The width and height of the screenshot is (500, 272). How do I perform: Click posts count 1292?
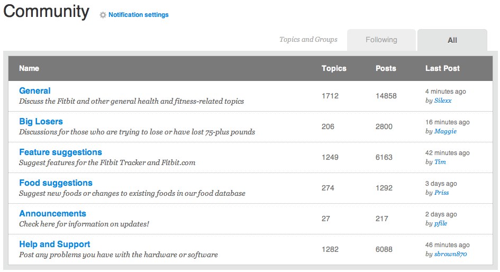coord(384,188)
